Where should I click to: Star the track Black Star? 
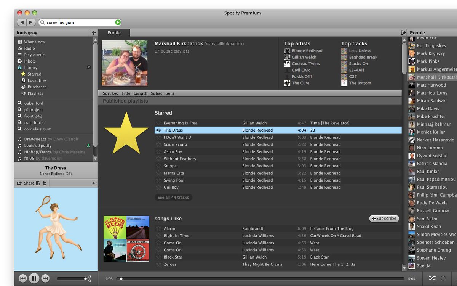click(158, 257)
